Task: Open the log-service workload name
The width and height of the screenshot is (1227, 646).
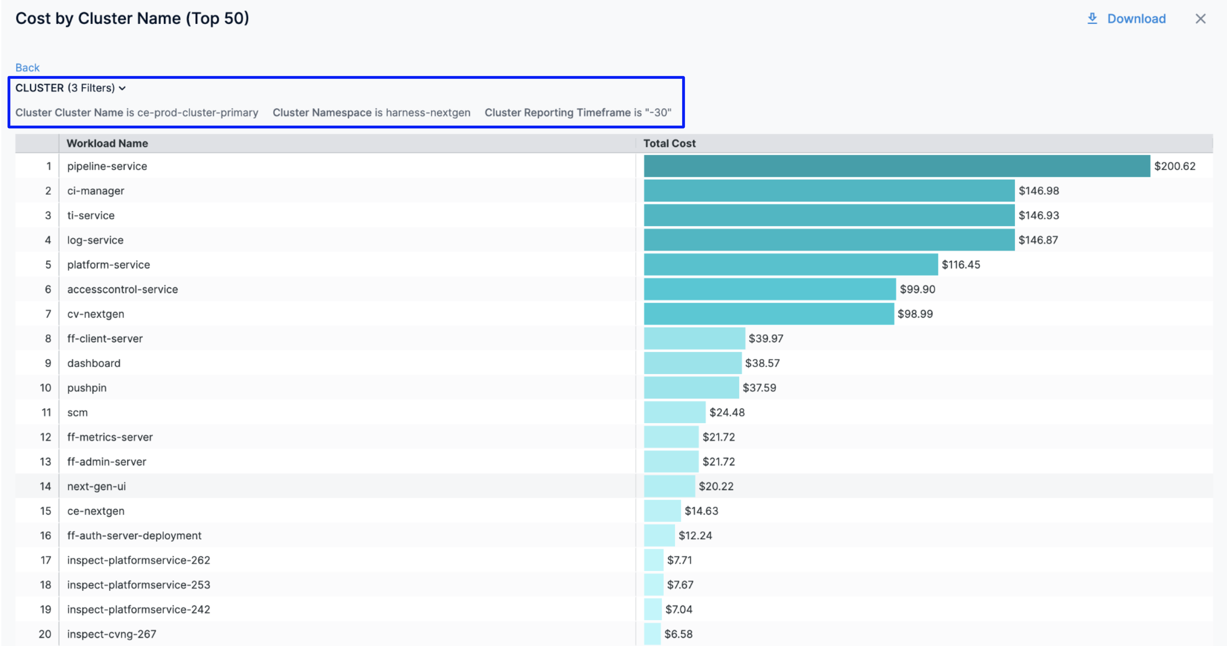Action: 95,240
